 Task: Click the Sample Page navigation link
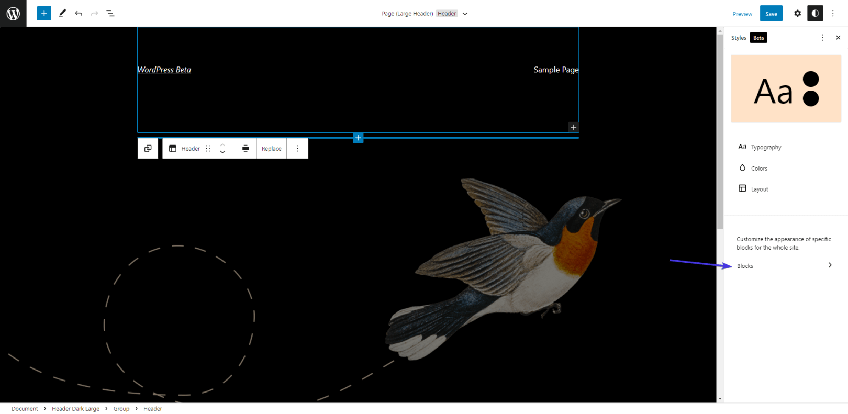pyautogui.click(x=556, y=70)
